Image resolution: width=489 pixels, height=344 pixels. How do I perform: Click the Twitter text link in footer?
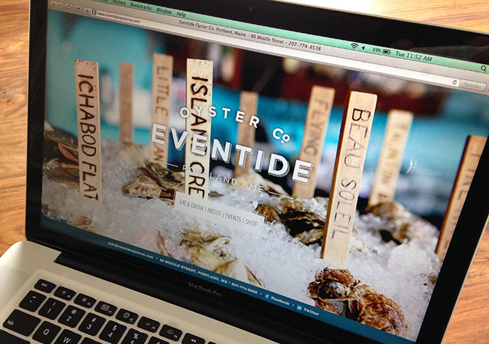click(311, 312)
